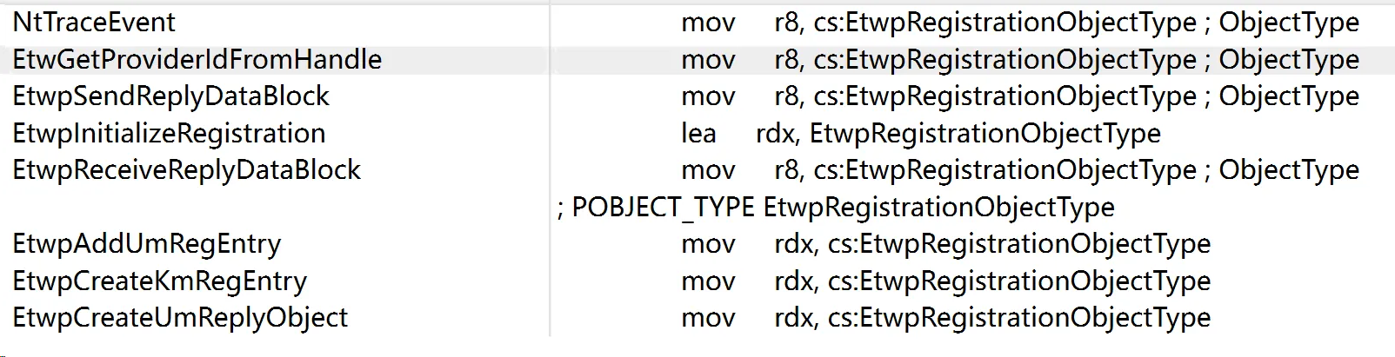Screen dimensions: 1395x357
Task: Click the mov rdx instruction for EtwpAddUmRegEntry
Action: (x=946, y=244)
